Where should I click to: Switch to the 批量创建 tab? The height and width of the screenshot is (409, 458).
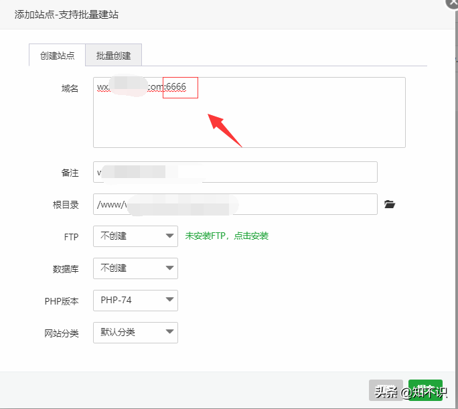(114, 55)
